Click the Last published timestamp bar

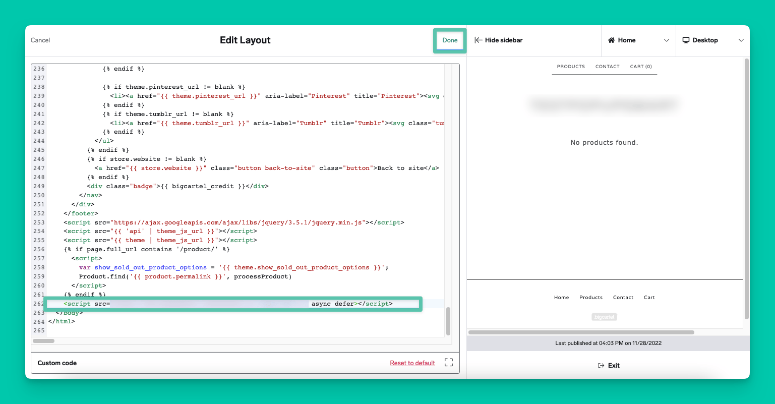pyautogui.click(x=608, y=343)
